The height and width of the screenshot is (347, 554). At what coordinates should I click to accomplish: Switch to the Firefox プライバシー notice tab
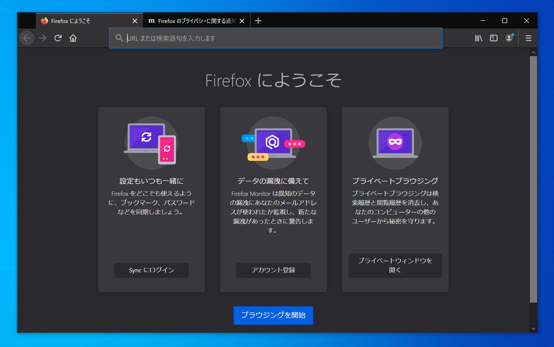tap(196, 21)
